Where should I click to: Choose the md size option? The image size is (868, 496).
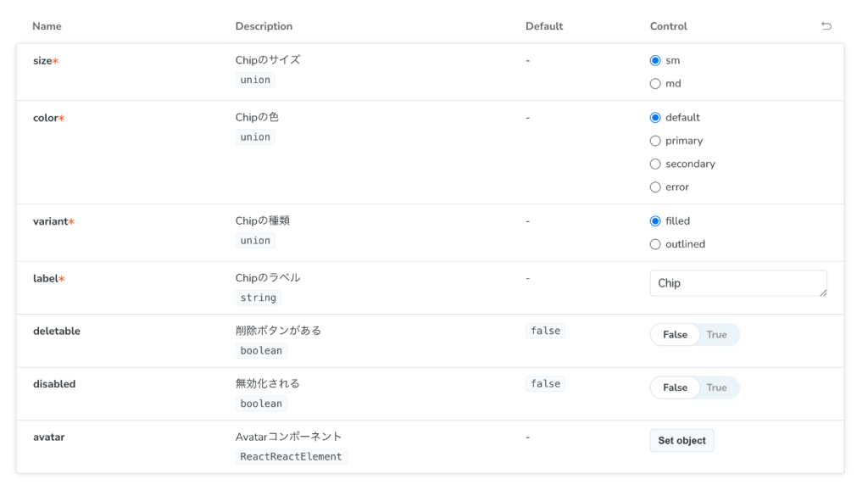pyautogui.click(x=655, y=84)
